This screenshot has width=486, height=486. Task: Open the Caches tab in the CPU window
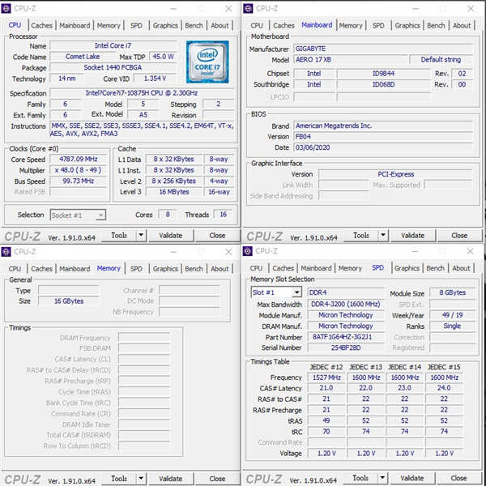pos(41,25)
